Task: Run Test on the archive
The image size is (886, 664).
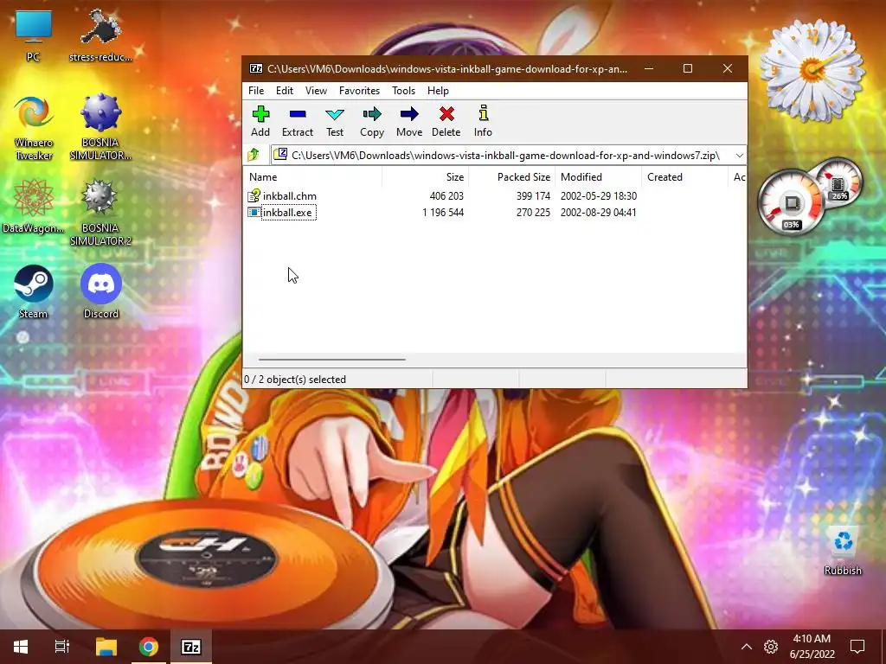Action: pos(335,121)
